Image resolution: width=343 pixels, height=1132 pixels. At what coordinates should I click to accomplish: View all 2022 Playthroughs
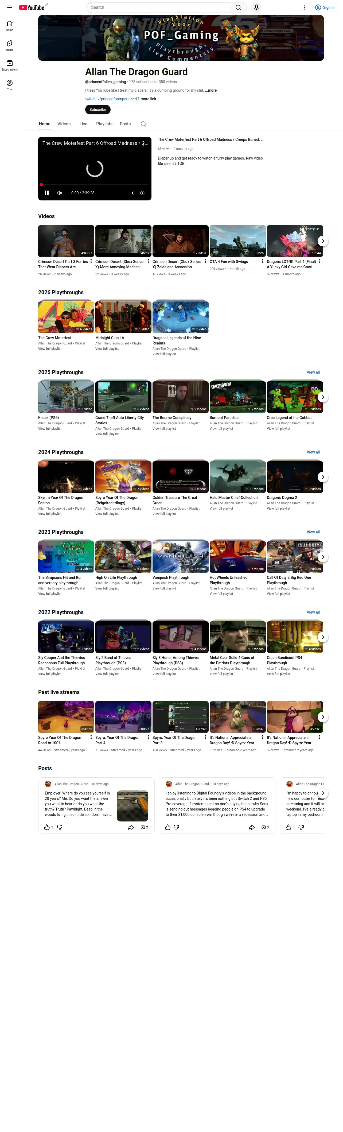point(313,612)
